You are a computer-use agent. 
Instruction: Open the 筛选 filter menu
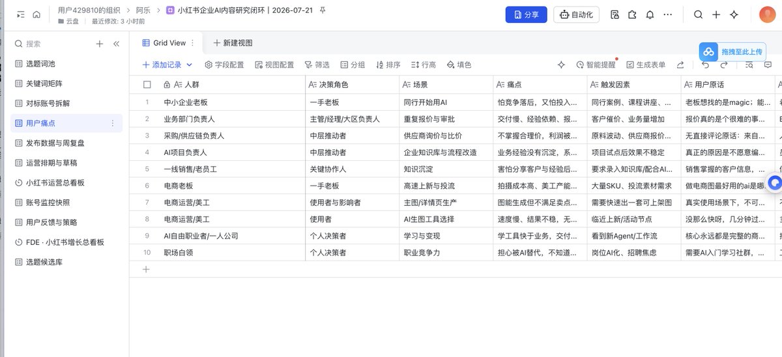(x=317, y=64)
